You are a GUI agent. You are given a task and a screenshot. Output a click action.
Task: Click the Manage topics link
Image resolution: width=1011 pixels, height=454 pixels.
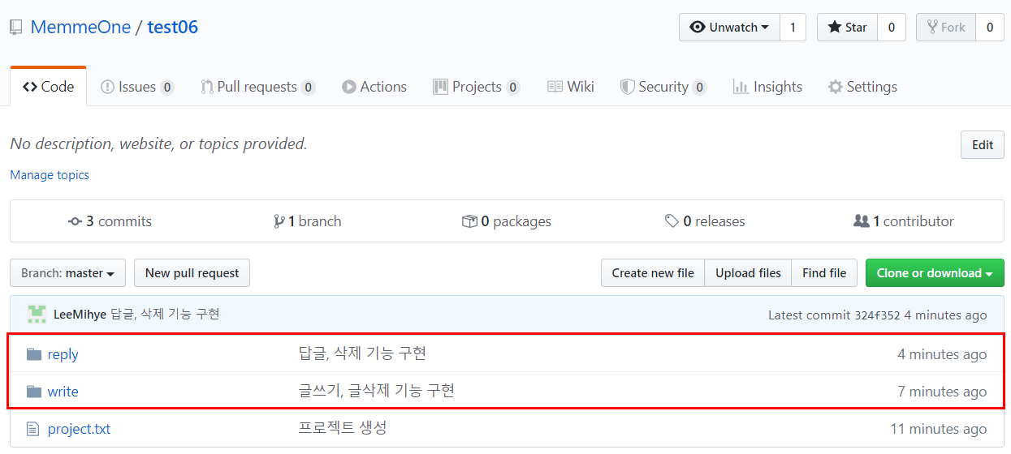click(50, 175)
